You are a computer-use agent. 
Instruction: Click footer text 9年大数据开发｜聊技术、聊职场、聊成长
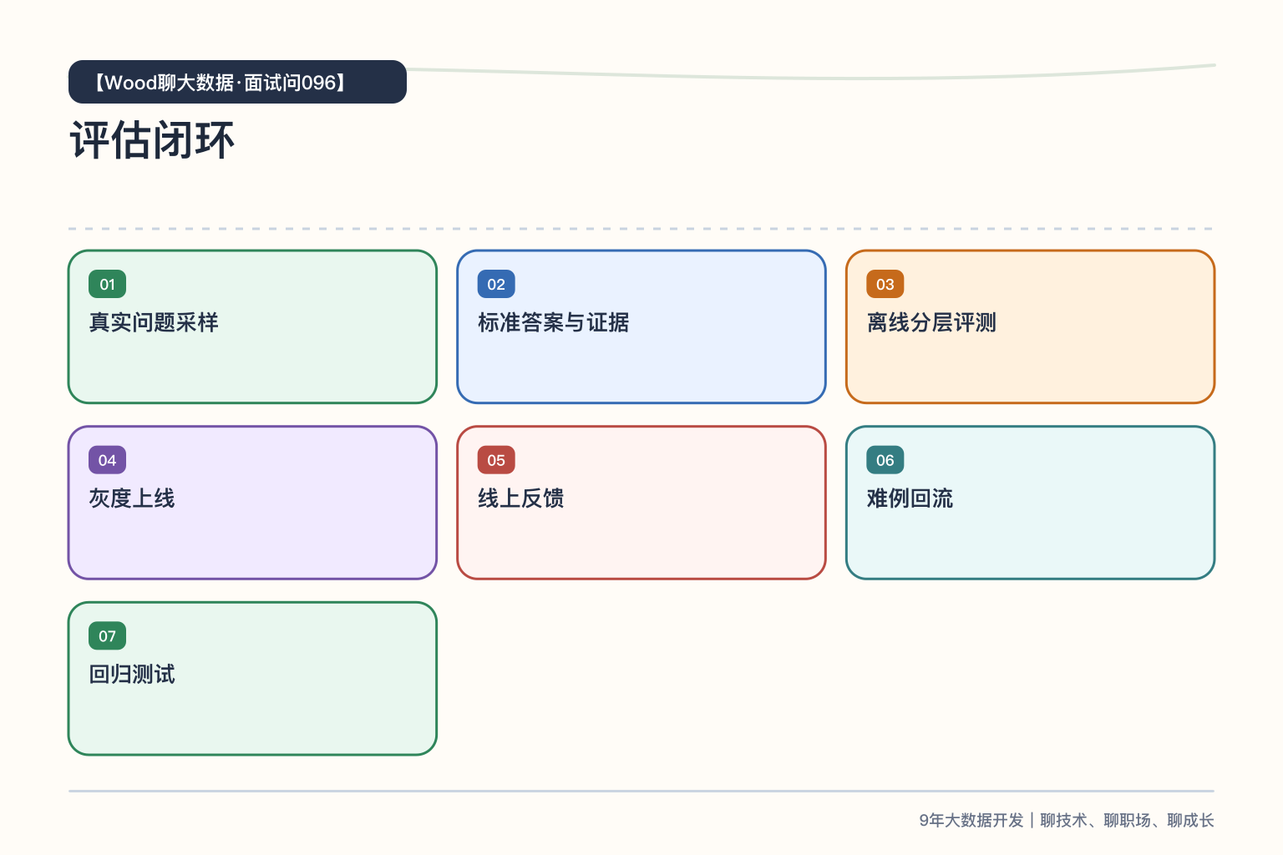(1067, 820)
